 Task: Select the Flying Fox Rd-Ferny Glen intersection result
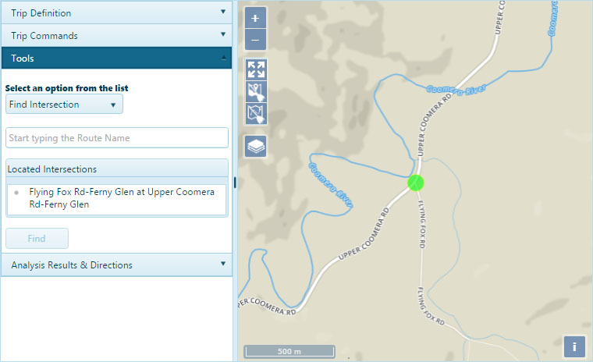pos(121,198)
